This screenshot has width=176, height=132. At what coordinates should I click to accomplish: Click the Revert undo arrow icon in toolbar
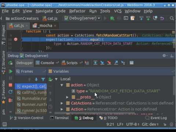click(162, 18)
